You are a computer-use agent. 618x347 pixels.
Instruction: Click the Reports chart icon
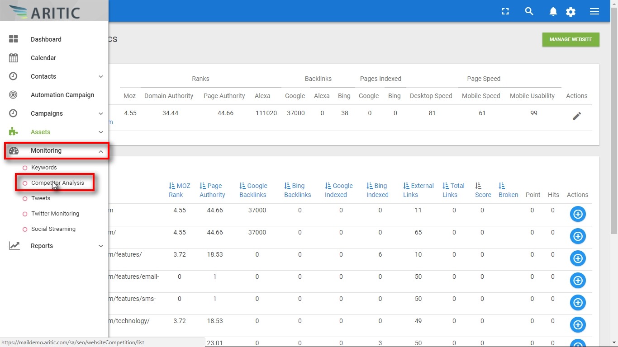(x=14, y=246)
